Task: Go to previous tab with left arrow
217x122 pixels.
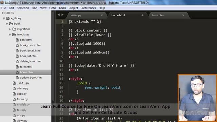Action: [59, 15]
